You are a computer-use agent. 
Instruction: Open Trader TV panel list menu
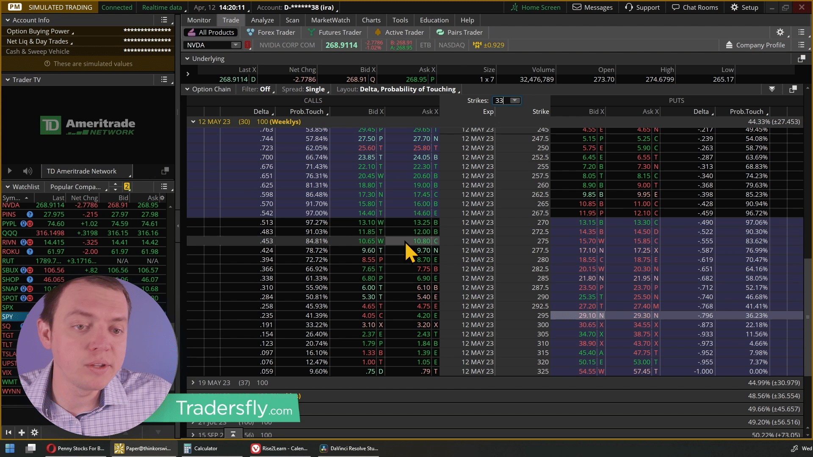(x=164, y=80)
